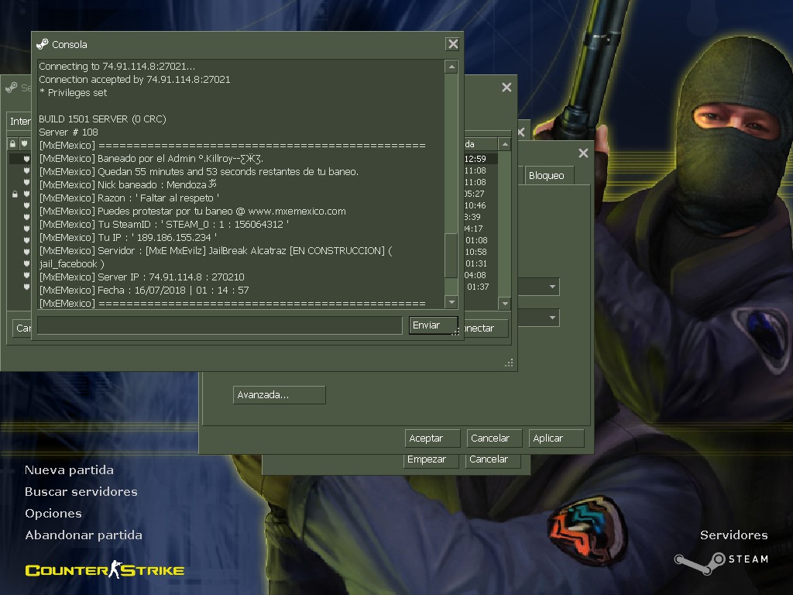Screen dimensions: 793x595
Task: Click the 'Connection accepted by' console line
Action: (135, 80)
